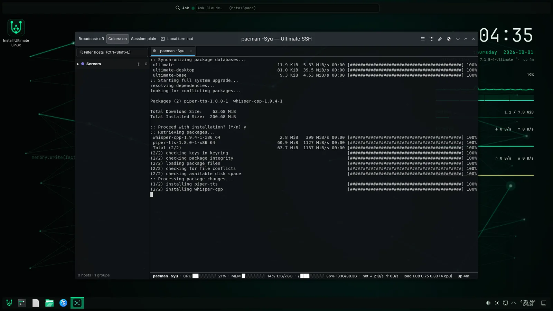Click the terminal cursor block
553x311 pixels.
tap(152, 195)
